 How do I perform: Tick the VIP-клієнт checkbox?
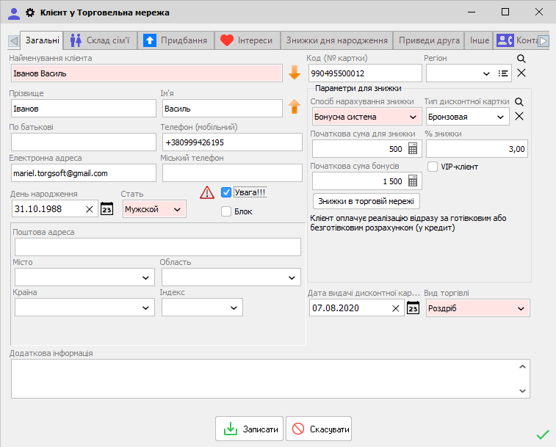(433, 167)
